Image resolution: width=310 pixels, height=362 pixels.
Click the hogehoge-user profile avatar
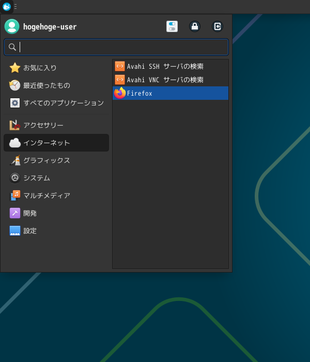click(12, 26)
